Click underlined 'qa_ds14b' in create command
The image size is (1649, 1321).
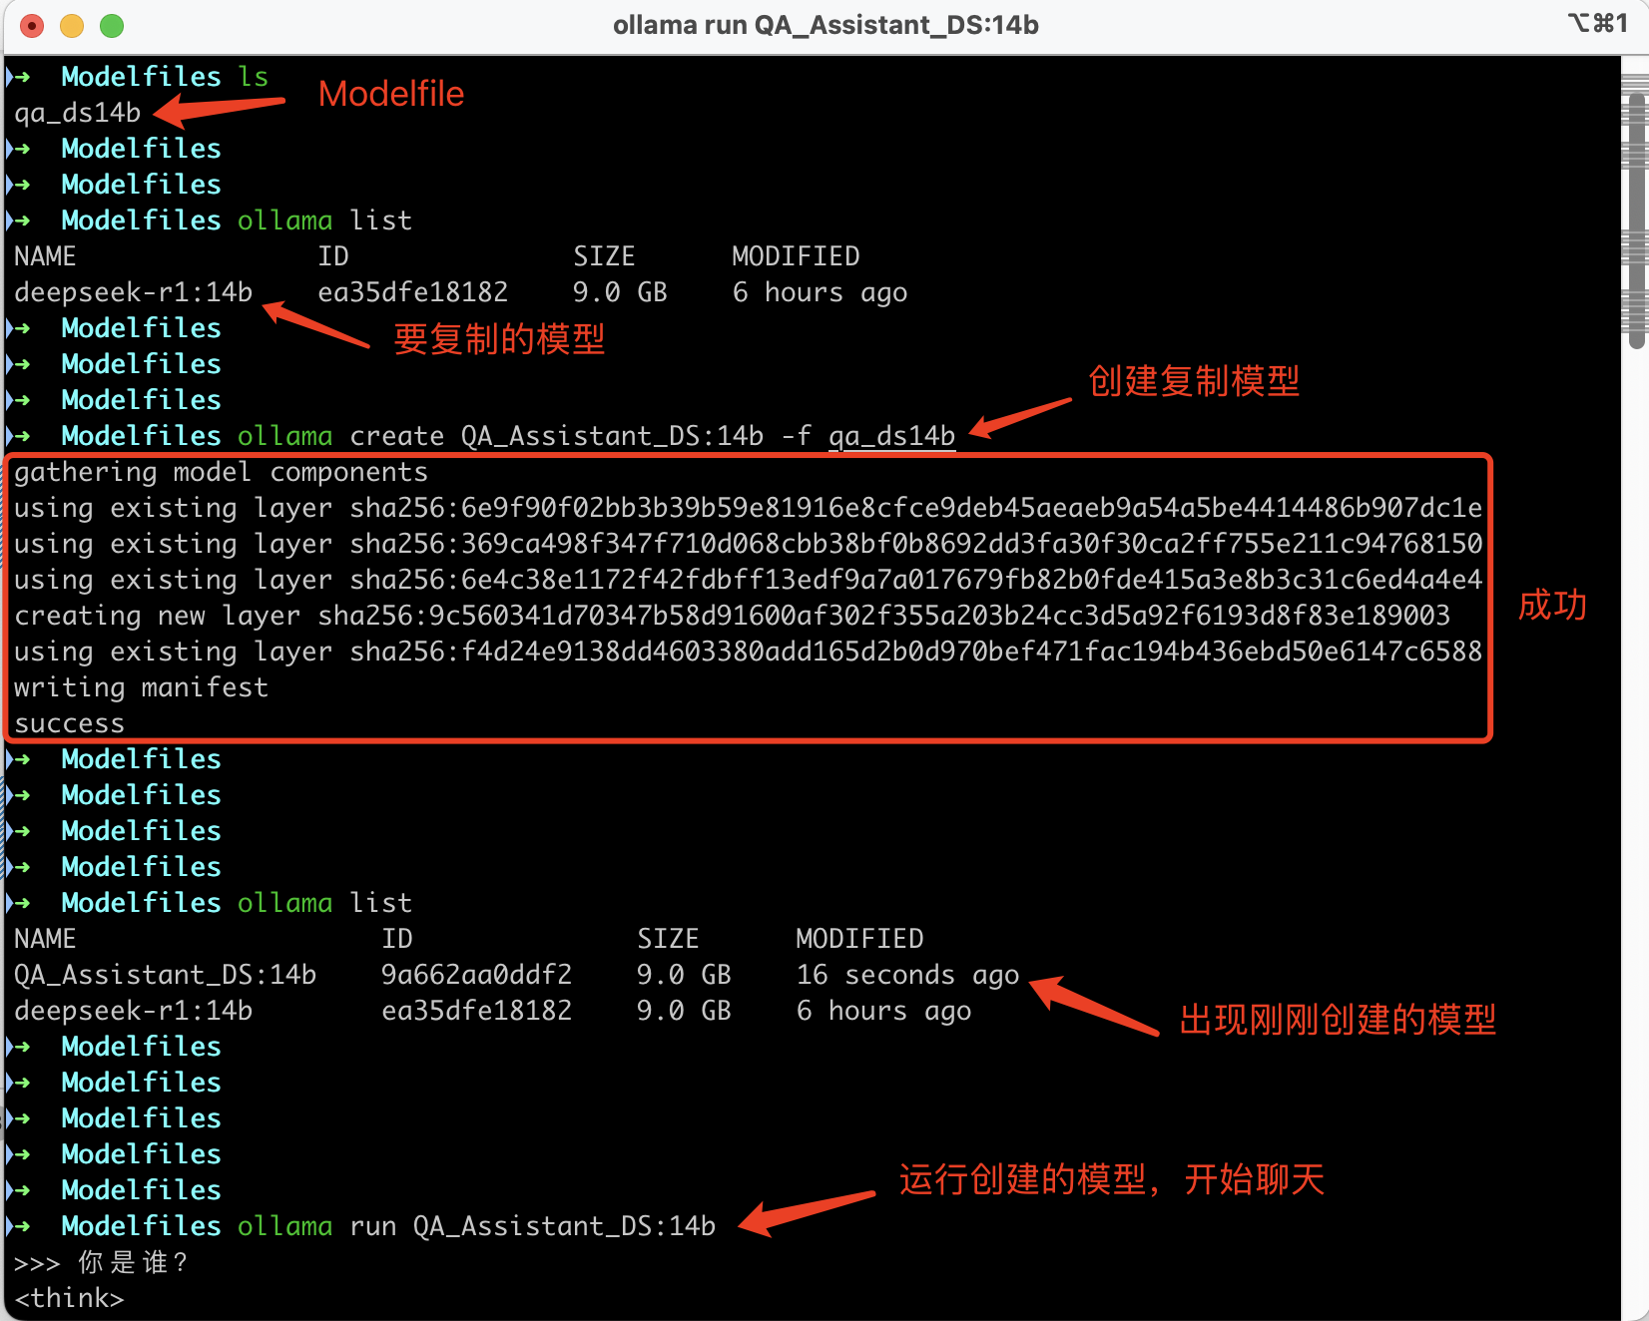(x=892, y=436)
